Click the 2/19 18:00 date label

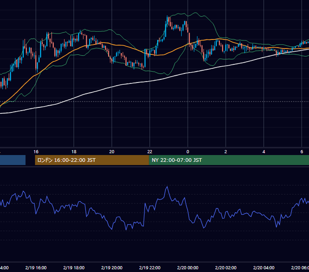coord(74,267)
